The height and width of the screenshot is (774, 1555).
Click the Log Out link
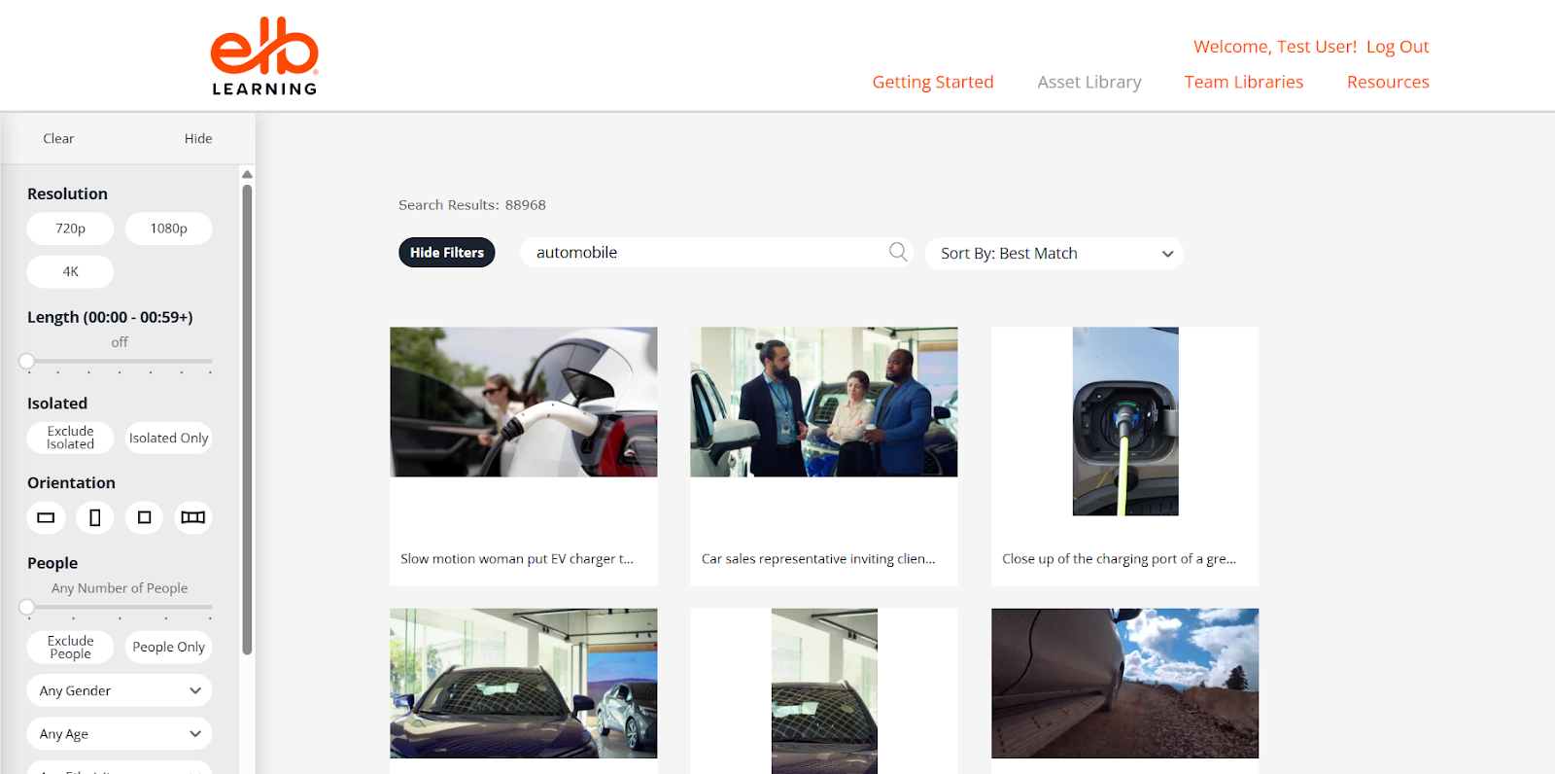[x=1397, y=47]
